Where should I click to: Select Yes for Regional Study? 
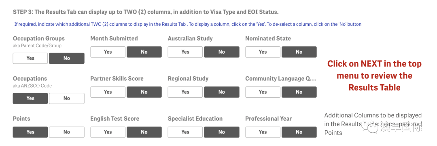coord(185,92)
